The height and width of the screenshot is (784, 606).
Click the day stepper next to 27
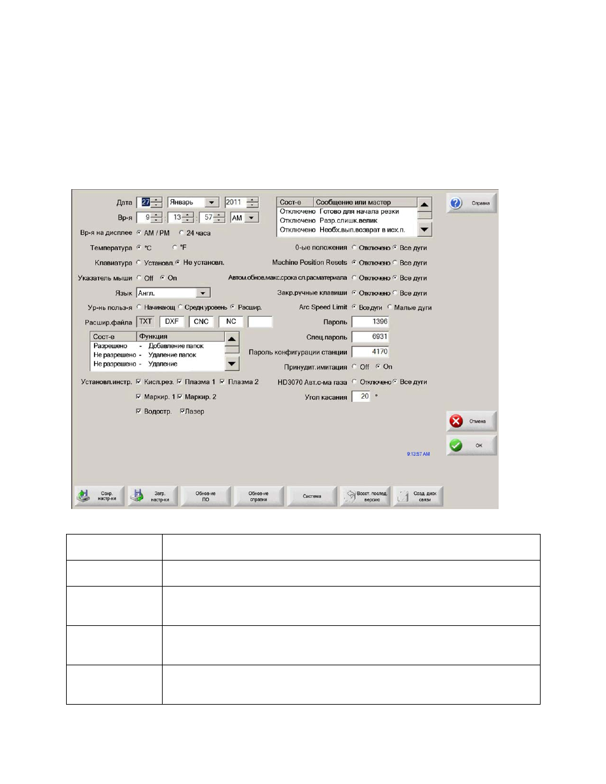pyautogui.click(x=157, y=203)
